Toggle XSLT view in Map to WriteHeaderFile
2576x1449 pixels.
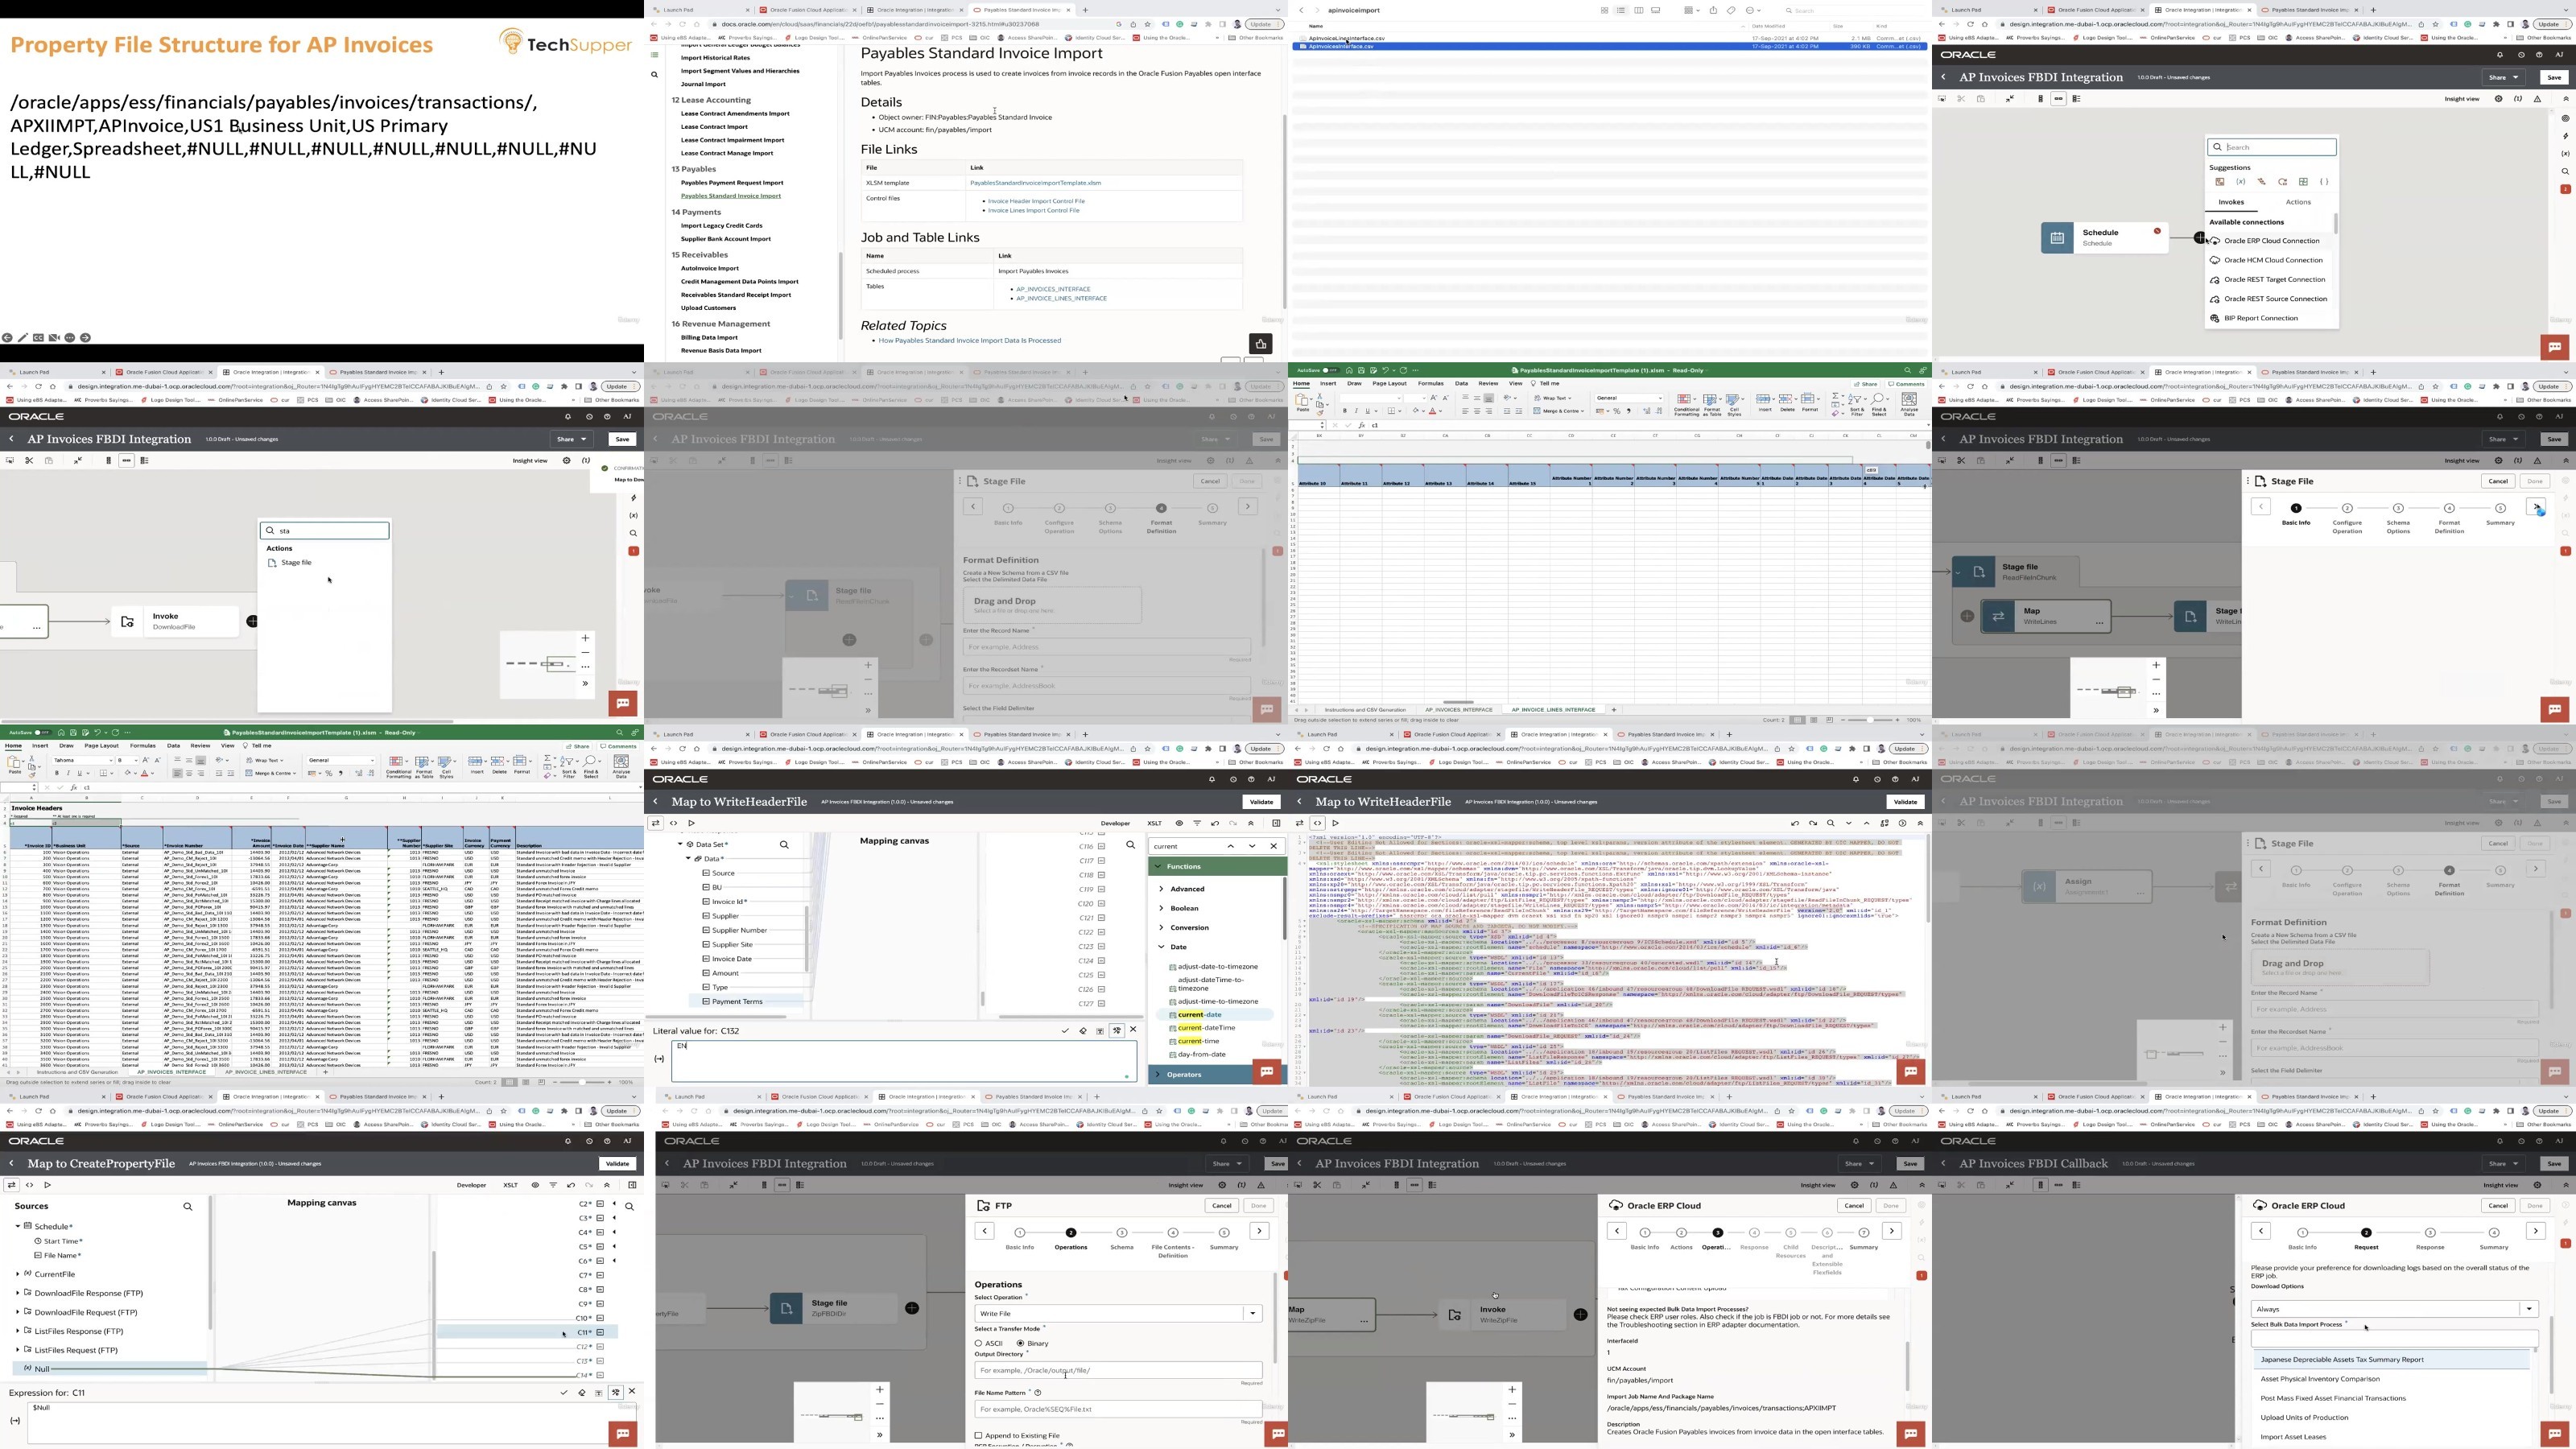coord(1155,823)
